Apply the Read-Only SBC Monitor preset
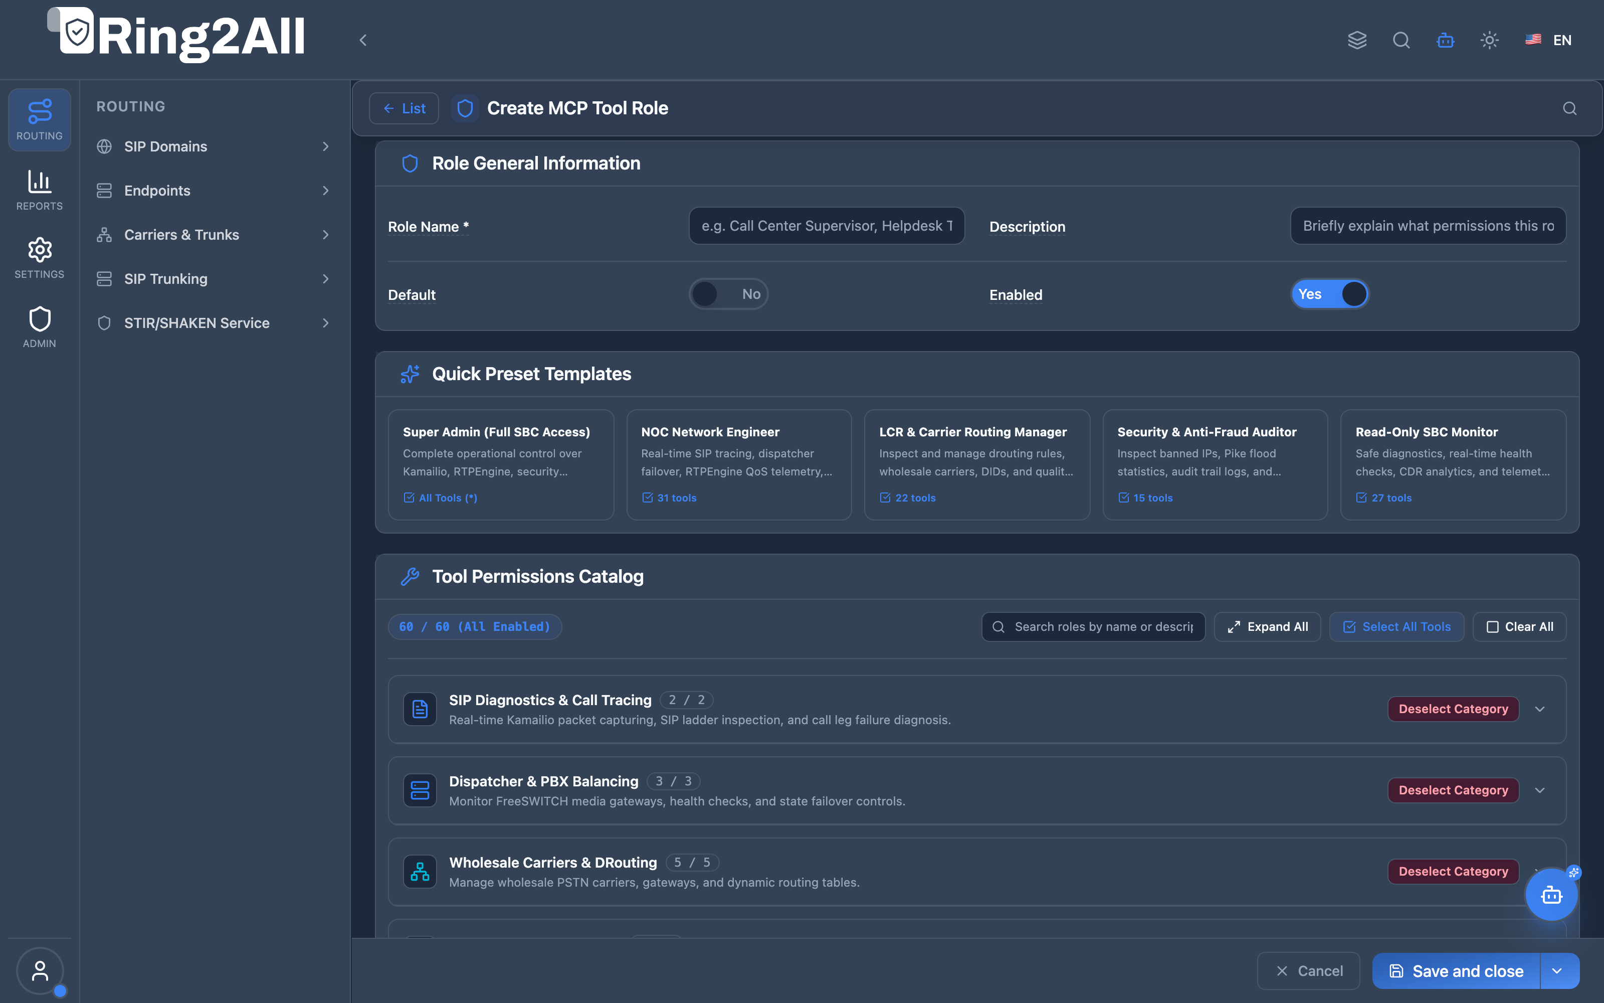Image resolution: width=1604 pixels, height=1003 pixels. coord(1453,464)
